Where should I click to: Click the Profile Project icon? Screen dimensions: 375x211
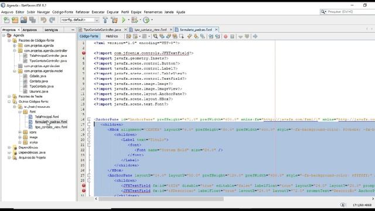point(146,20)
